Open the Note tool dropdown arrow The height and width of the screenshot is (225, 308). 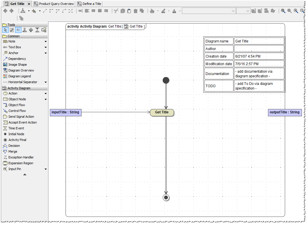pos(45,41)
